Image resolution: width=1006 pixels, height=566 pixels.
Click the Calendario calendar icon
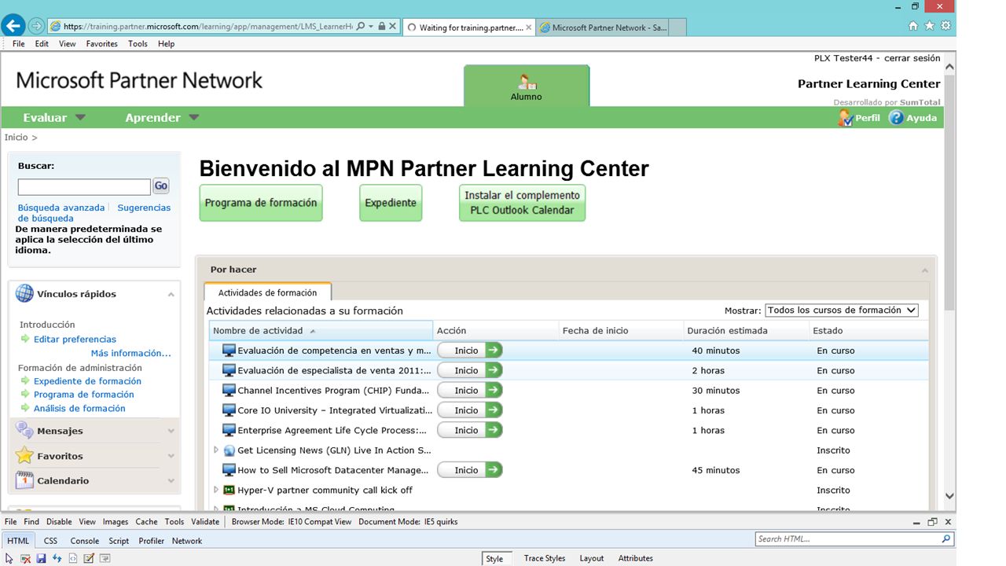click(24, 480)
